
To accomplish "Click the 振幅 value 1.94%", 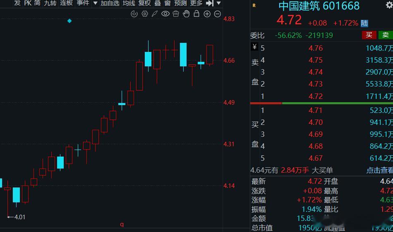I will 312,209.
